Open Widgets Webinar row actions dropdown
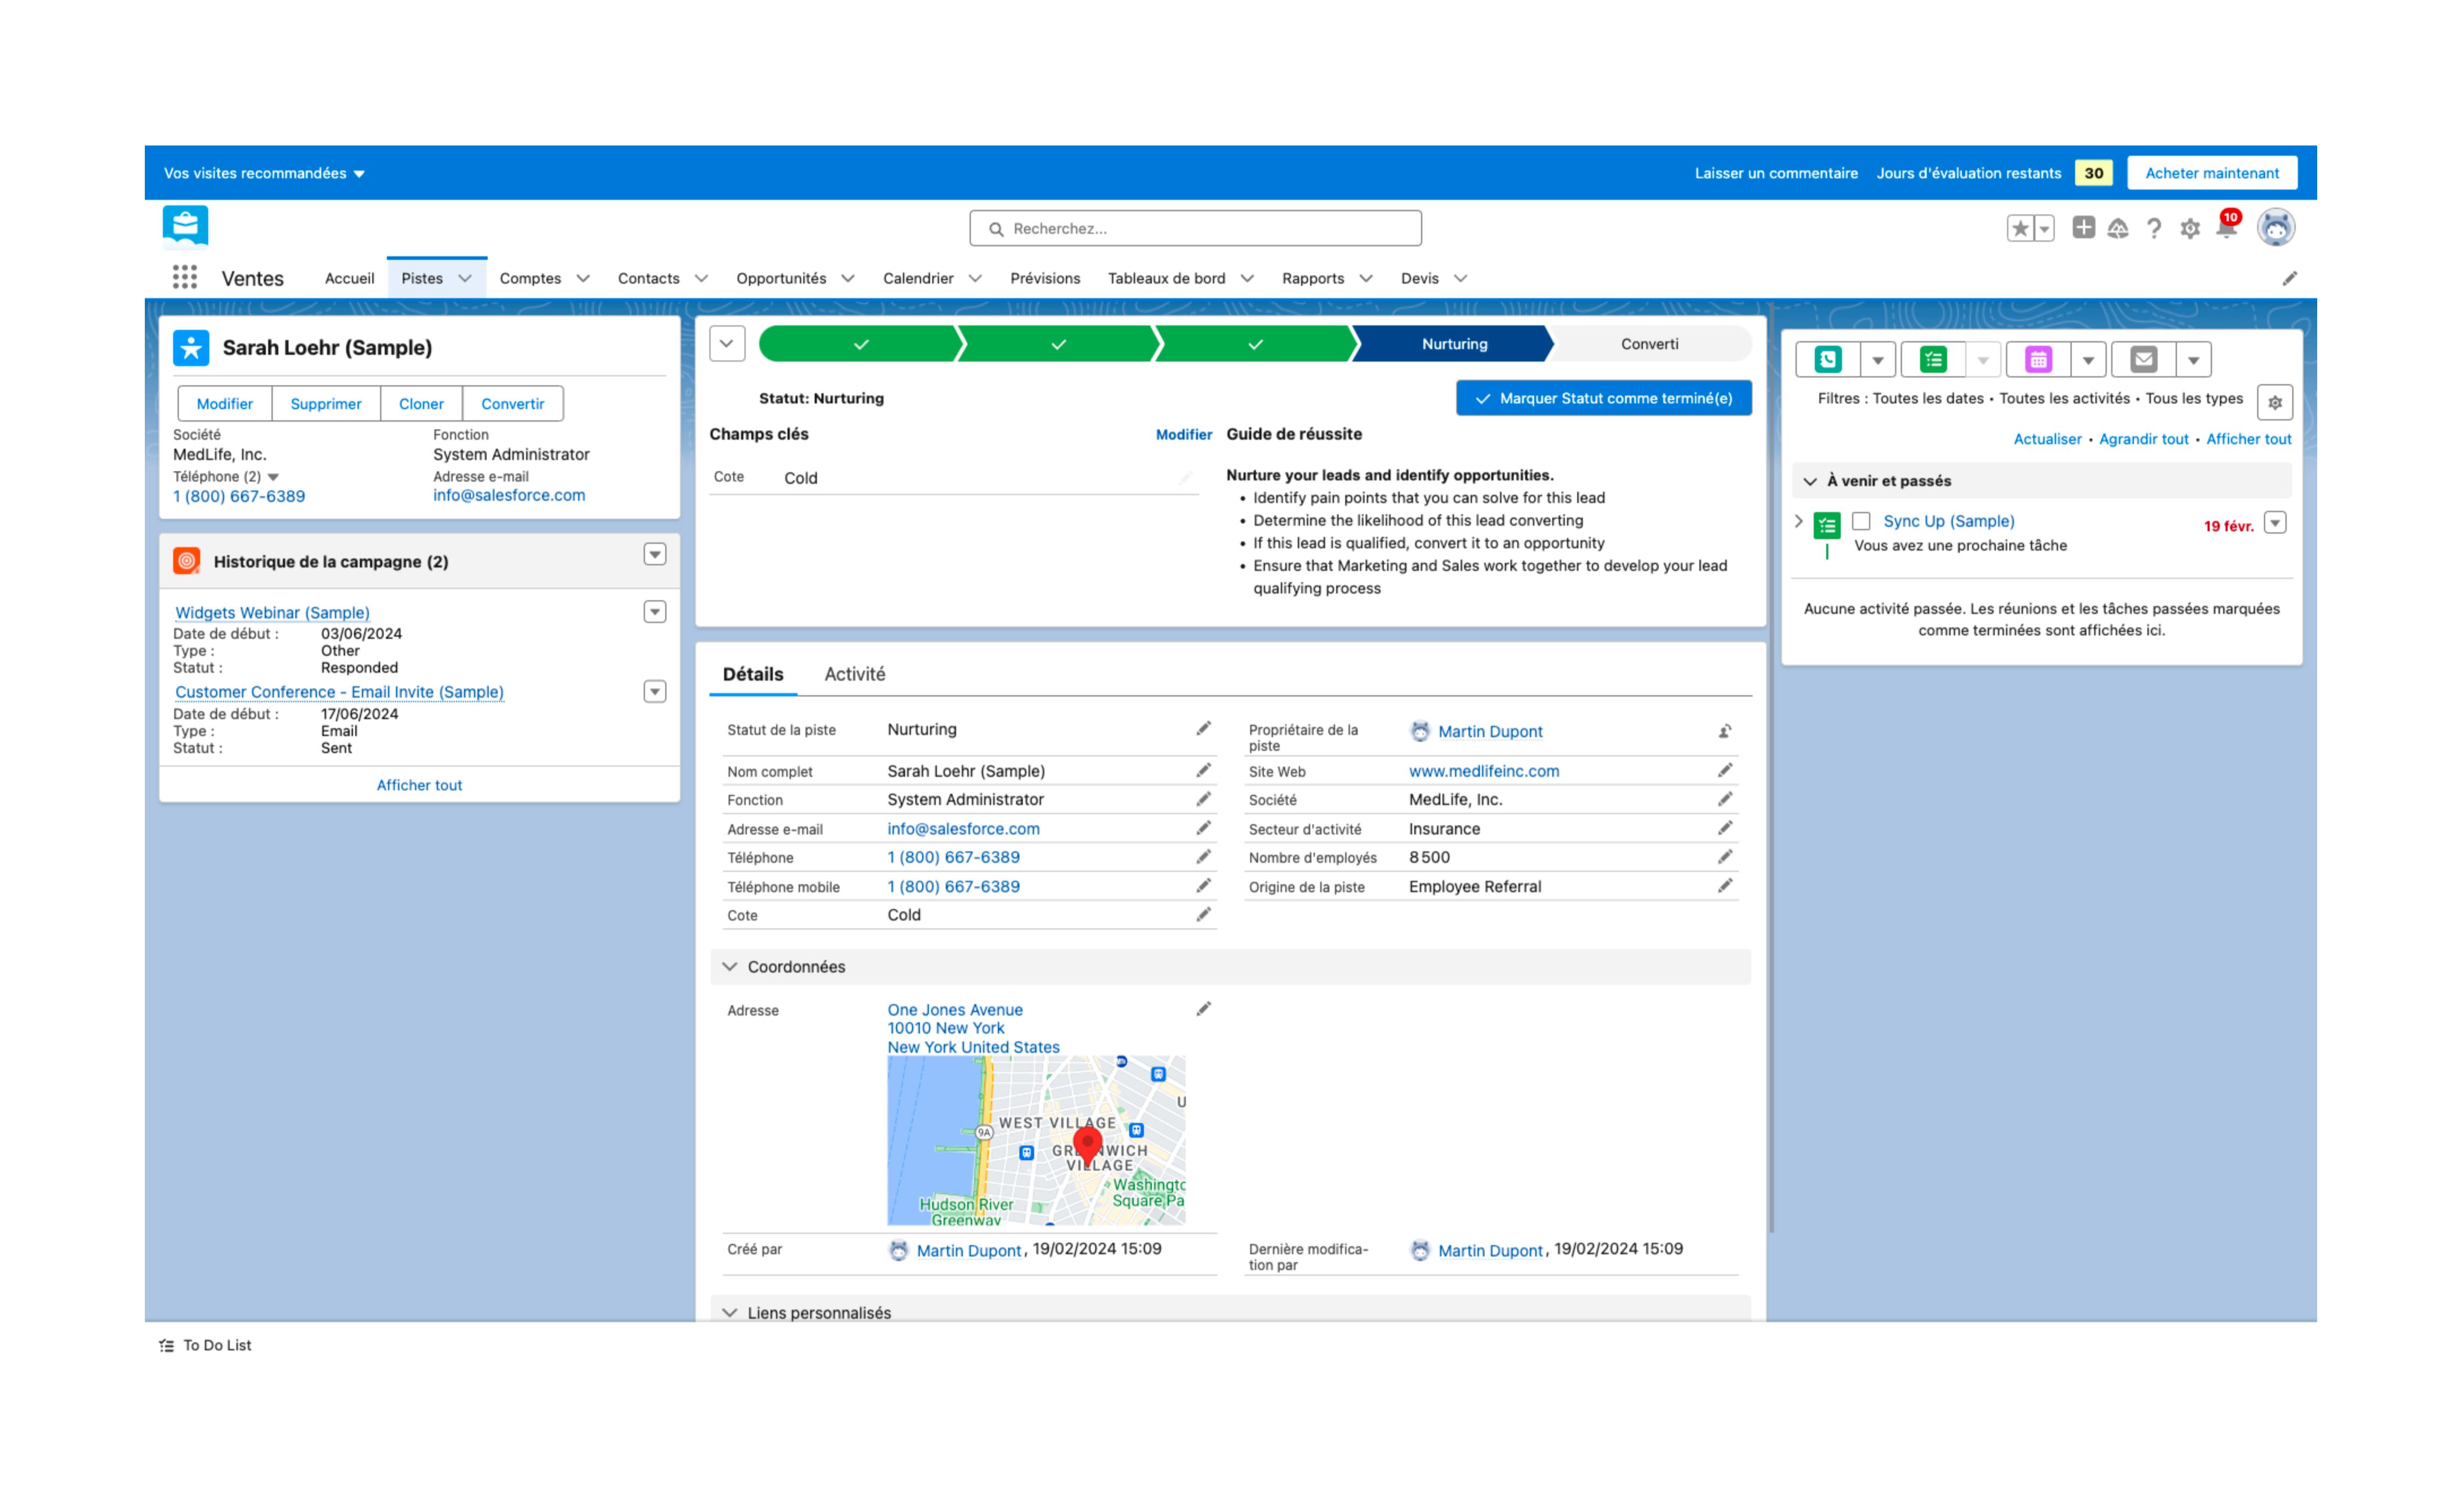Image resolution: width=2462 pixels, height=1512 pixels. (x=654, y=612)
